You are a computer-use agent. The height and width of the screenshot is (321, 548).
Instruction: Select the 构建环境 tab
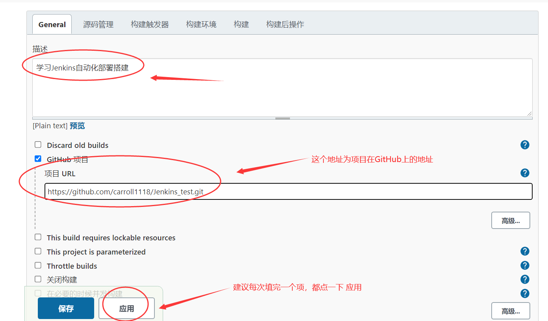(x=201, y=24)
